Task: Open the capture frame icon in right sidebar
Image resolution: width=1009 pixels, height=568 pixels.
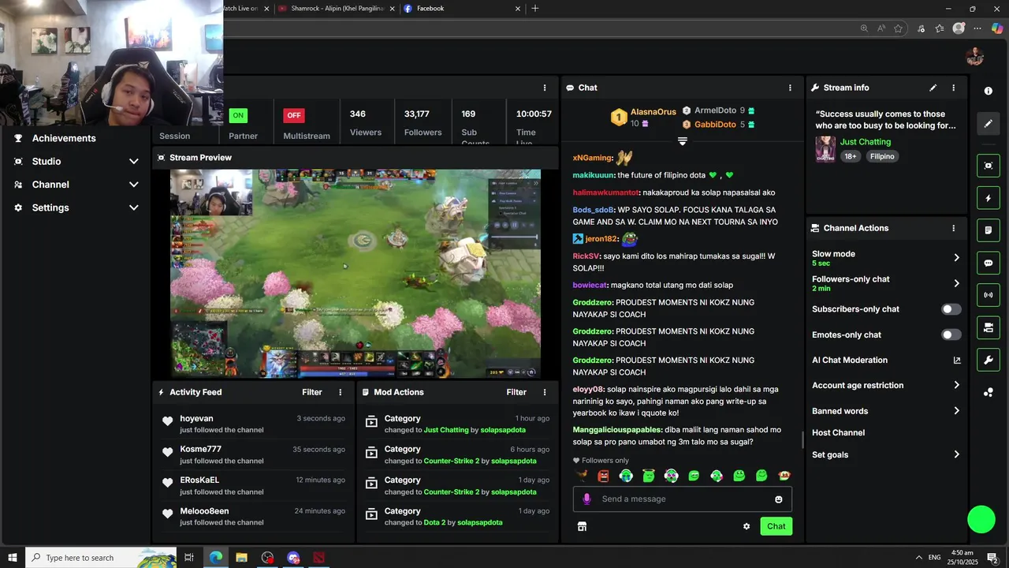Action: [989, 166]
